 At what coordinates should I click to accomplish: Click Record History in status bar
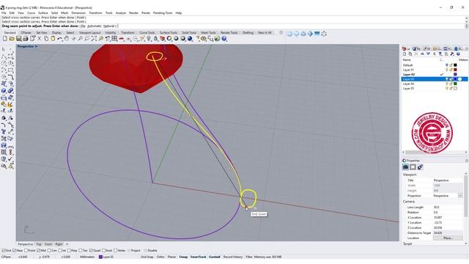(233, 257)
